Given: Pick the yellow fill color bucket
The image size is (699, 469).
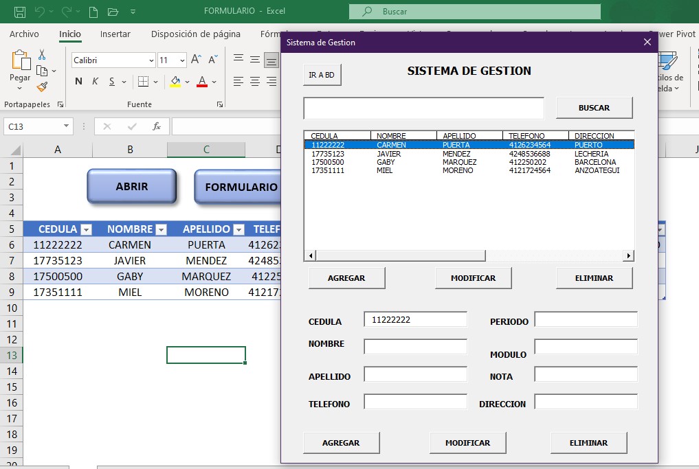Looking at the screenshot, I should click(175, 82).
